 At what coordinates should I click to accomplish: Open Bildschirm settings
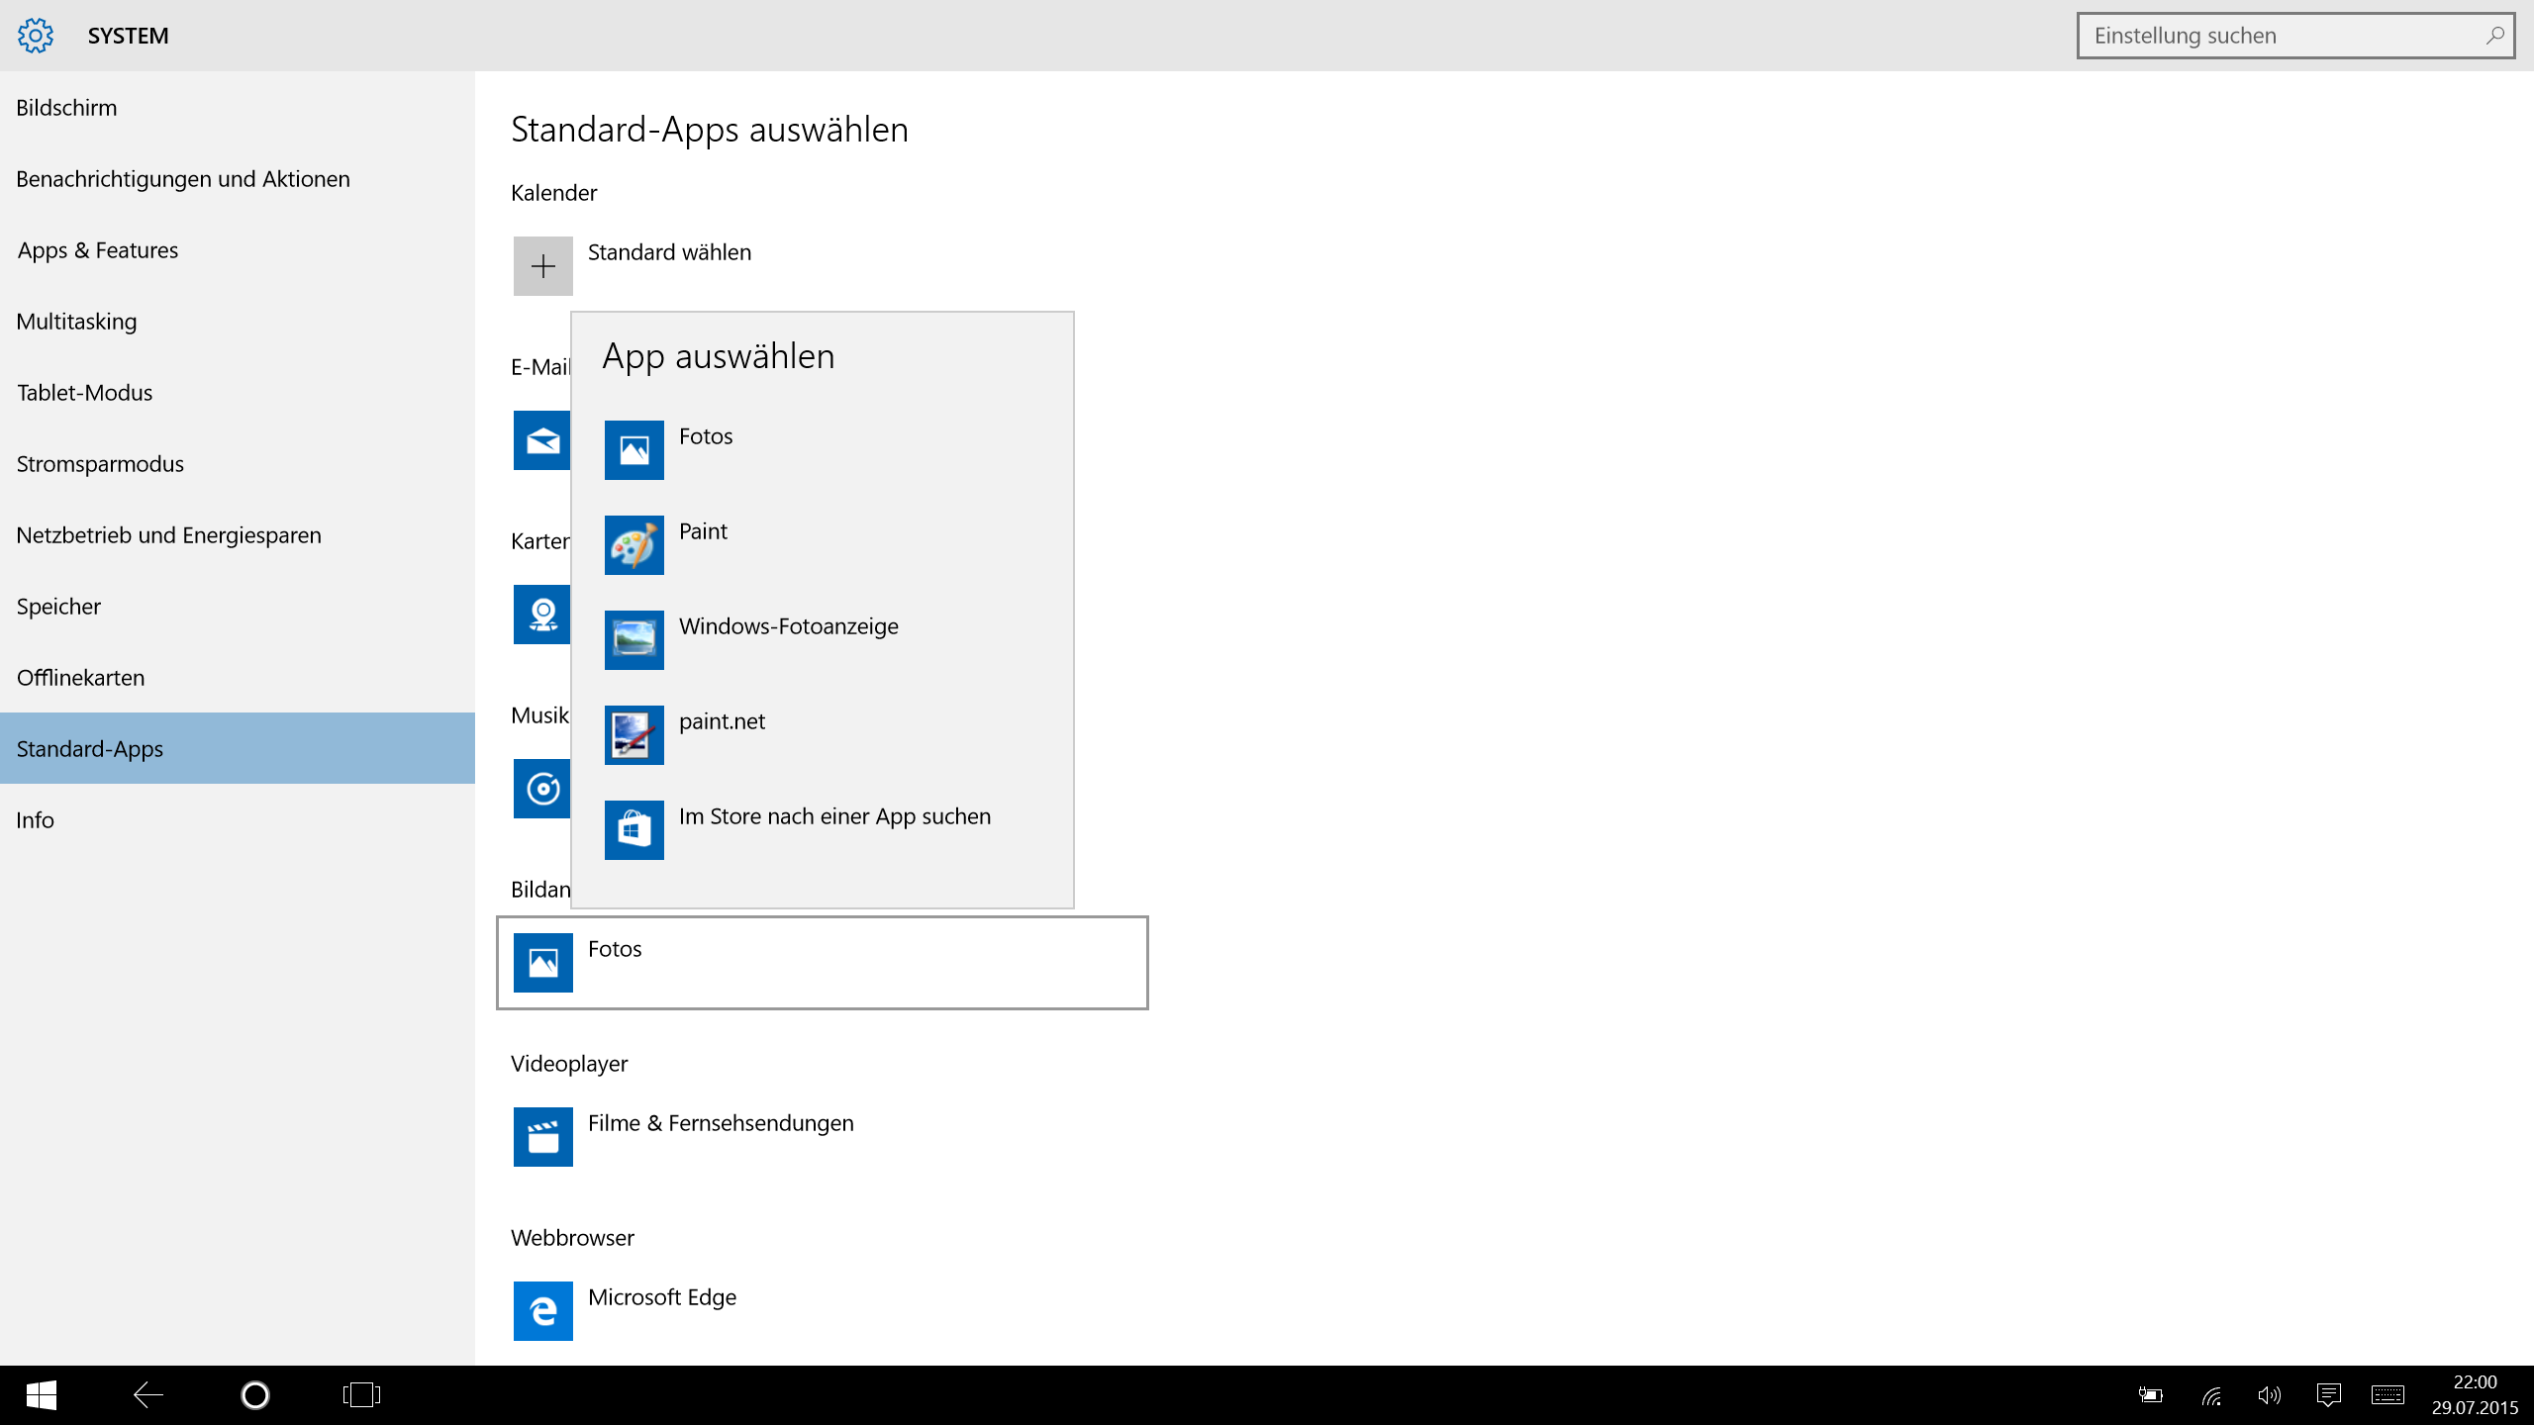tap(238, 107)
